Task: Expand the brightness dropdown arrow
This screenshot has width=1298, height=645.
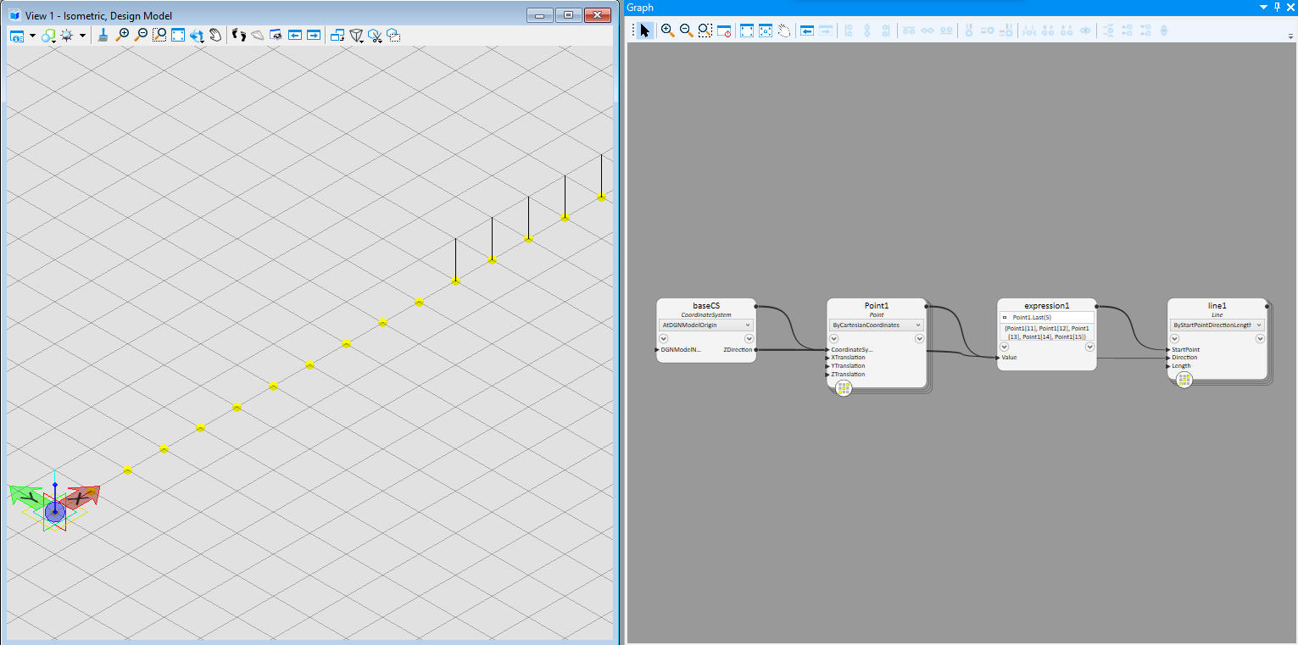Action: [82, 36]
